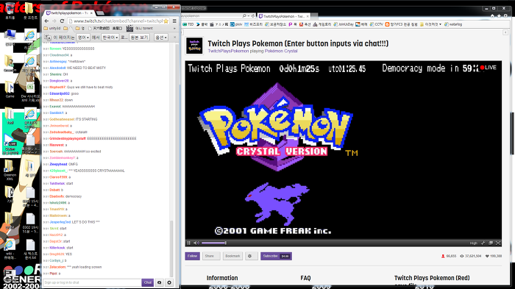
Task: Bookmark page with Chrome star icon
Action: (166, 21)
